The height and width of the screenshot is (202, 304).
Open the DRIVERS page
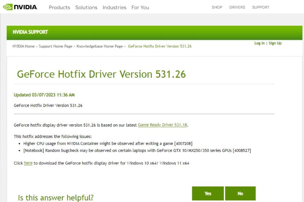[x=237, y=7]
